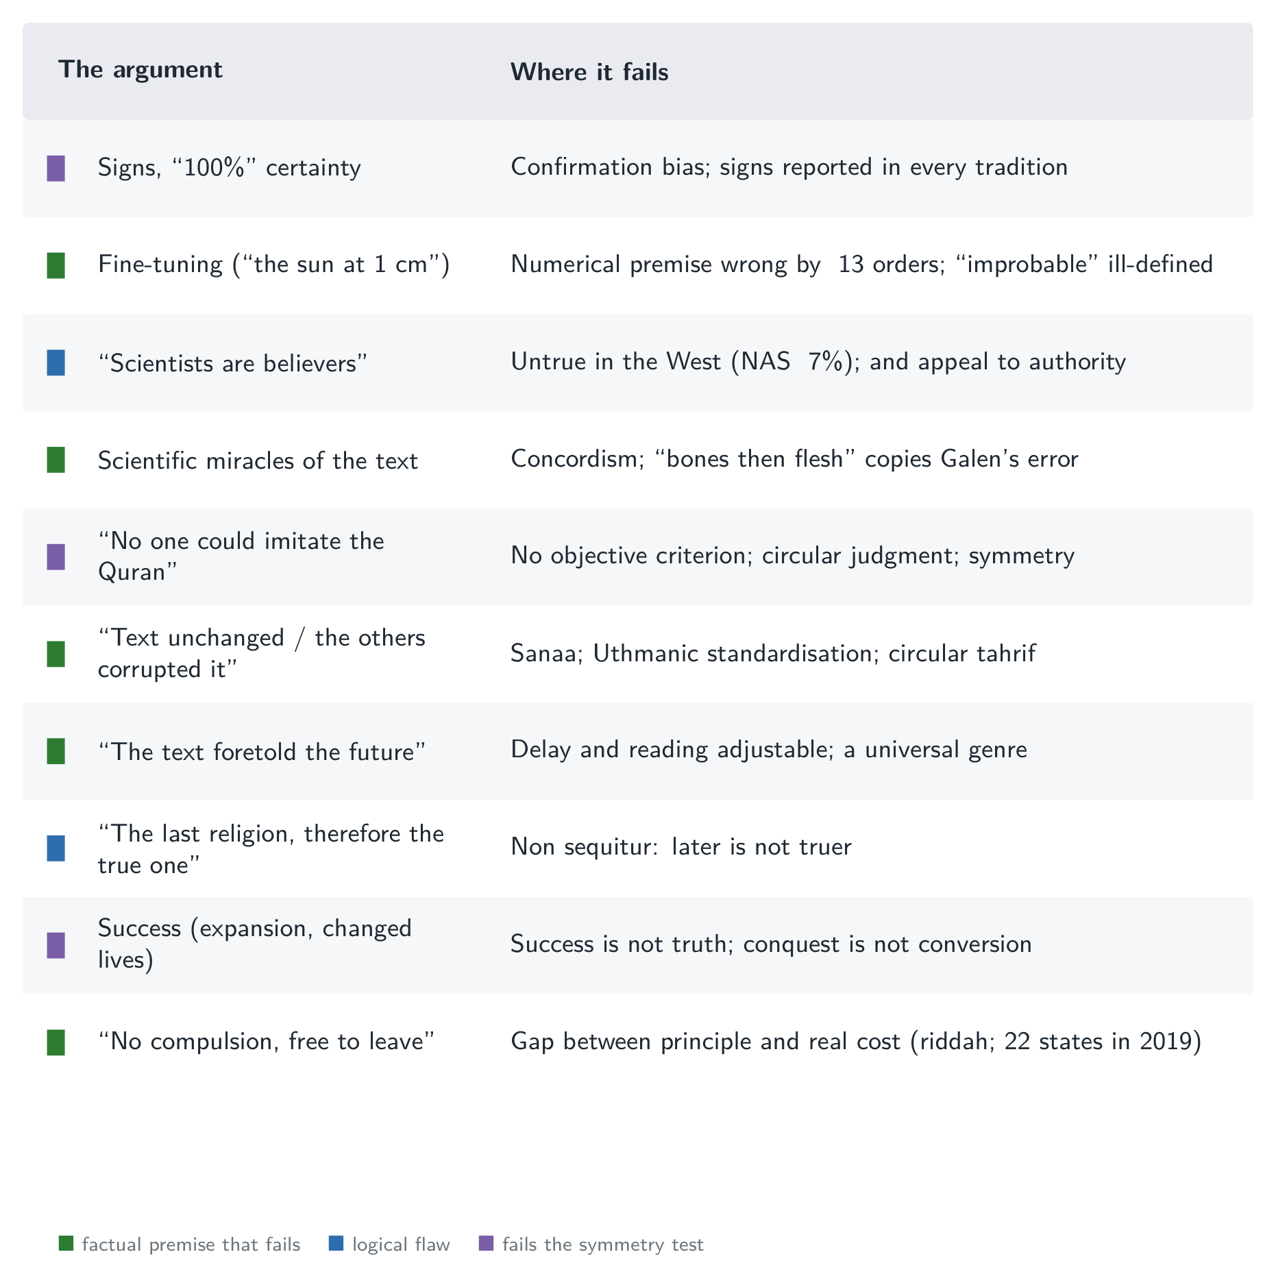Click green marker beside No compulsion row
Viewport: 1276px width, 1287px height.
[x=56, y=1042]
